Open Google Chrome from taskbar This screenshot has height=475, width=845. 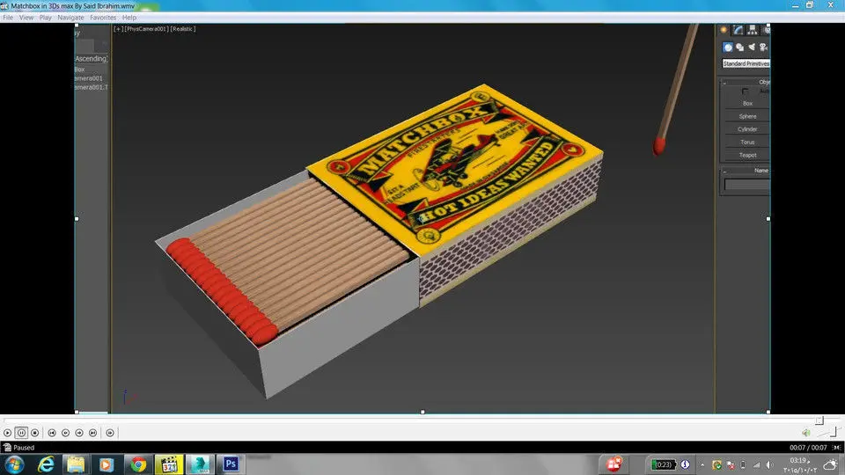coord(138,464)
